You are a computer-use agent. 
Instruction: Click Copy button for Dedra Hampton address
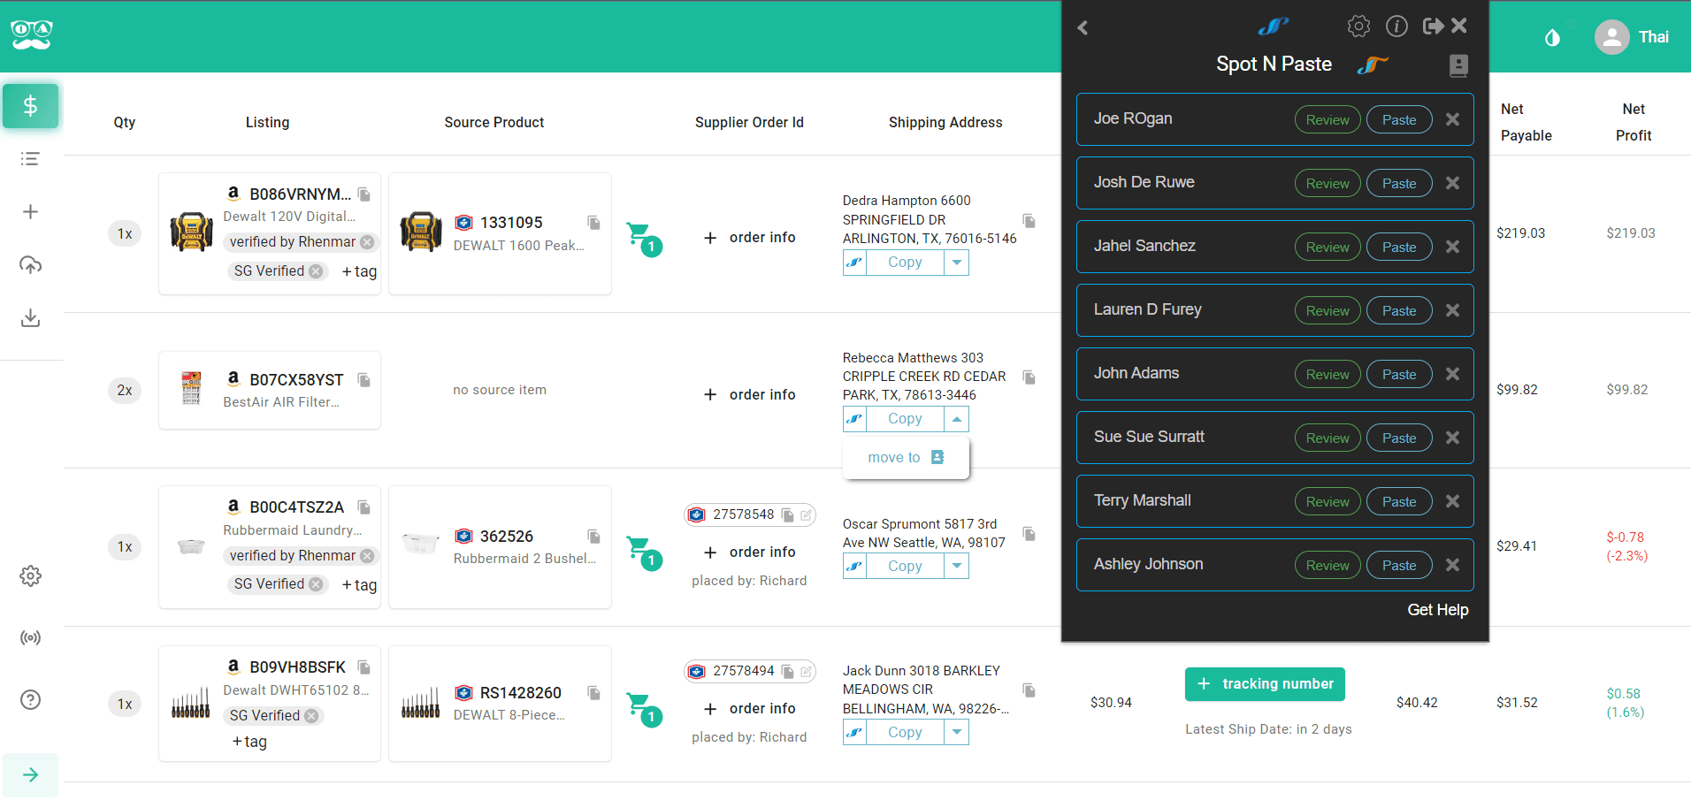click(x=905, y=263)
